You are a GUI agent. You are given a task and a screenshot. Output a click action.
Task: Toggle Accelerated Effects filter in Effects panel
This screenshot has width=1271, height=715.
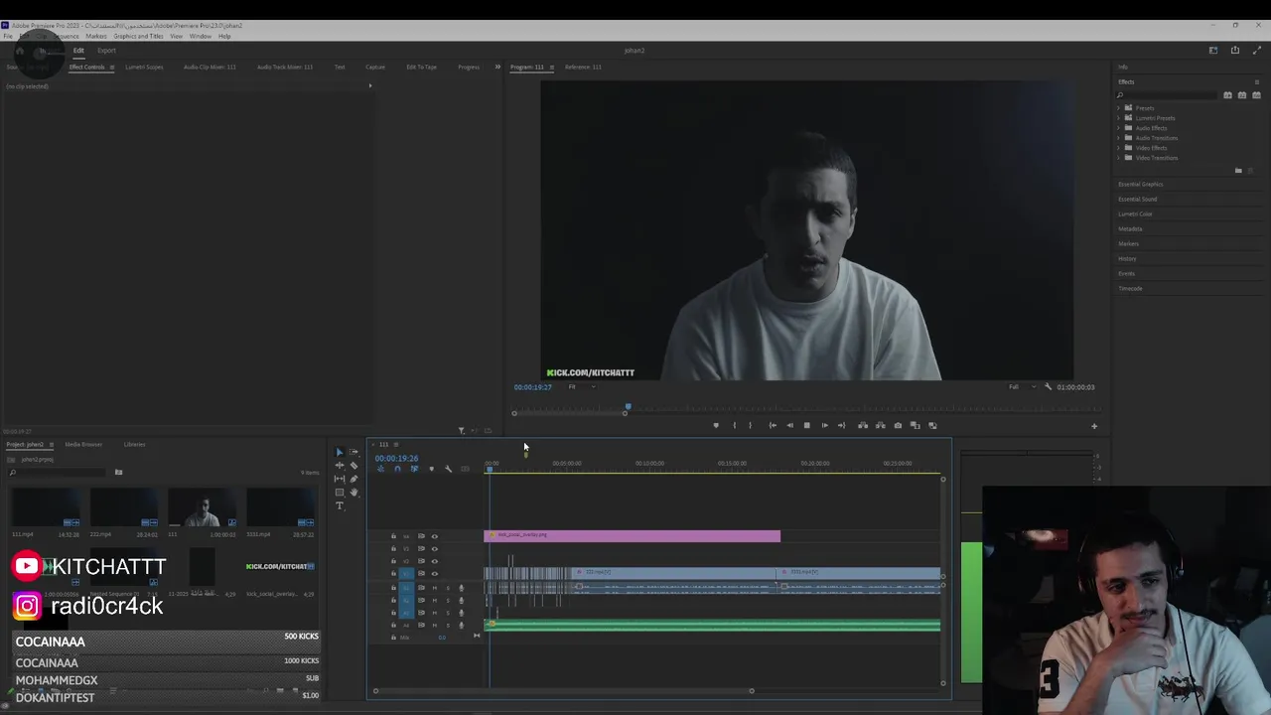click(1228, 95)
